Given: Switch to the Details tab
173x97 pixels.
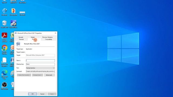Looking at the screenshot, I should 33,37.
